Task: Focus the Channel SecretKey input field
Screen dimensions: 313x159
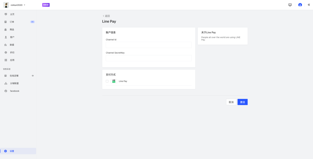Action: [x=149, y=58]
